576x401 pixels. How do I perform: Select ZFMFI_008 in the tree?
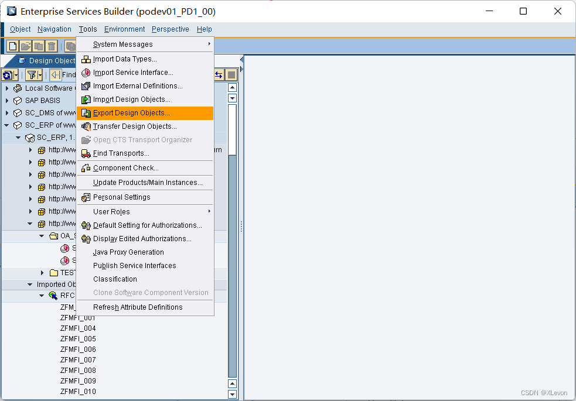(x=78, y=371)
